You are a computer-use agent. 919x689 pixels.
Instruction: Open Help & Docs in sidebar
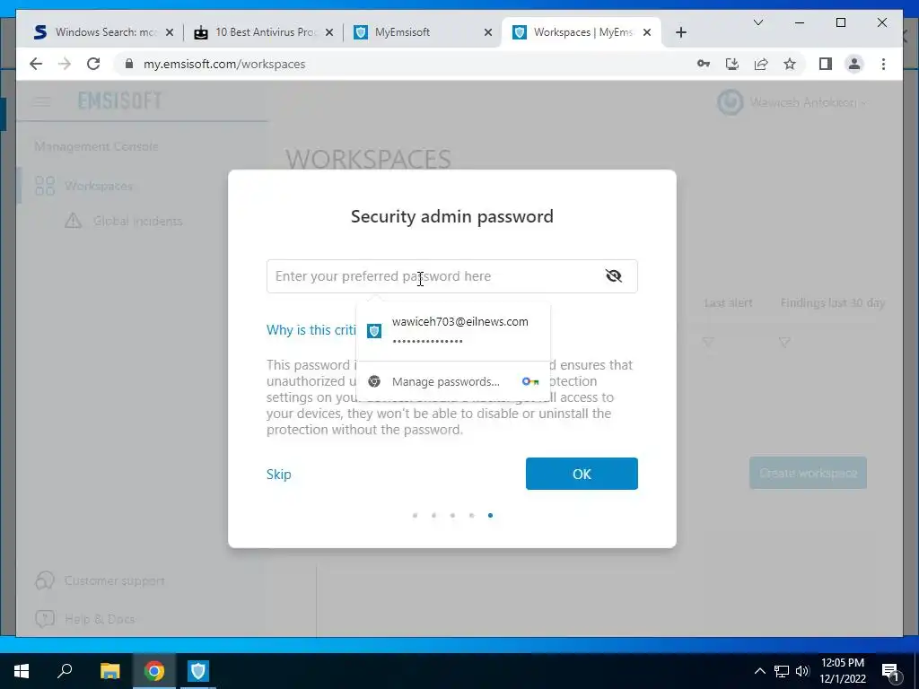(85, 619)
